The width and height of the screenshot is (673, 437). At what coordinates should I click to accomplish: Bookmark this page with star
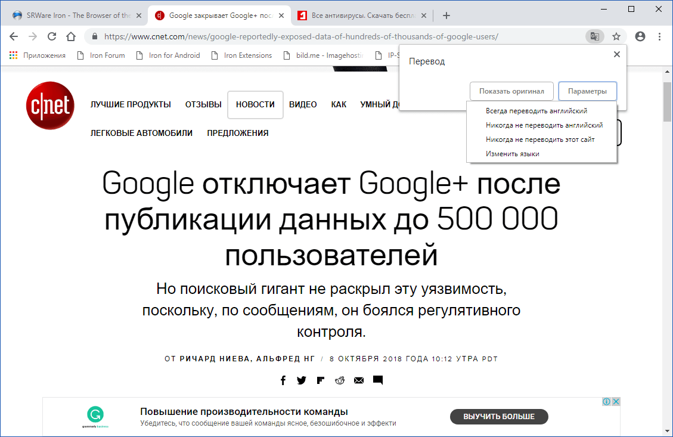tap(616, 36)
